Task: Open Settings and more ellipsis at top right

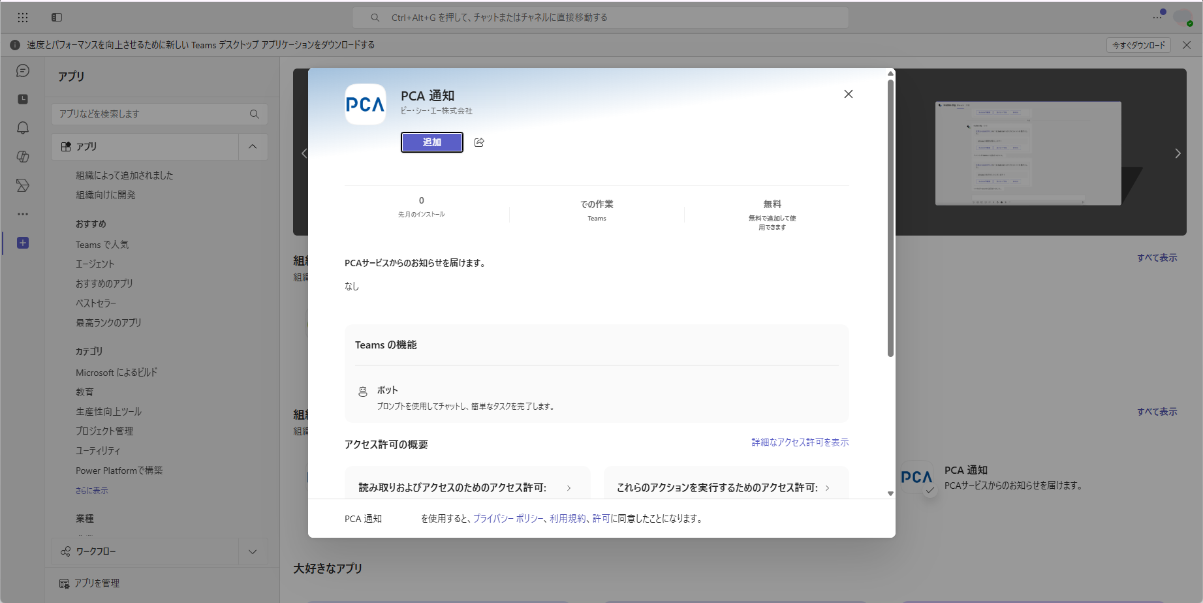Action: (x=1157, y=17)
